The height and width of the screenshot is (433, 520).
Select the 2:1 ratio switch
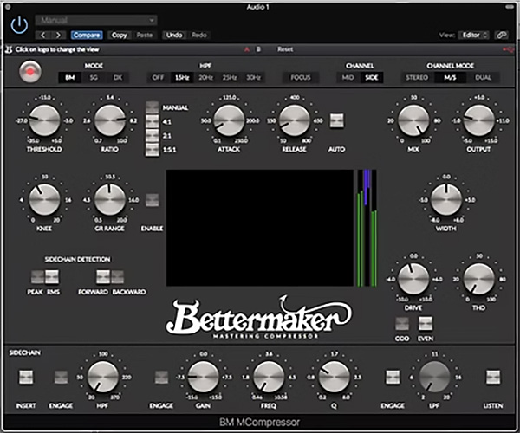pyautogui.click(x=153, y=135)
